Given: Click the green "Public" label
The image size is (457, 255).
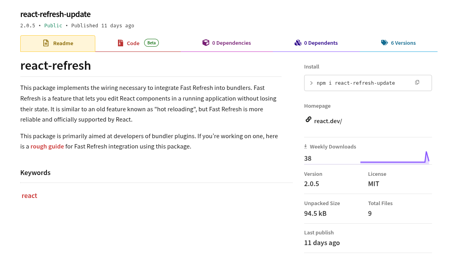Looking at the screenshot, I should click(53, 25).
